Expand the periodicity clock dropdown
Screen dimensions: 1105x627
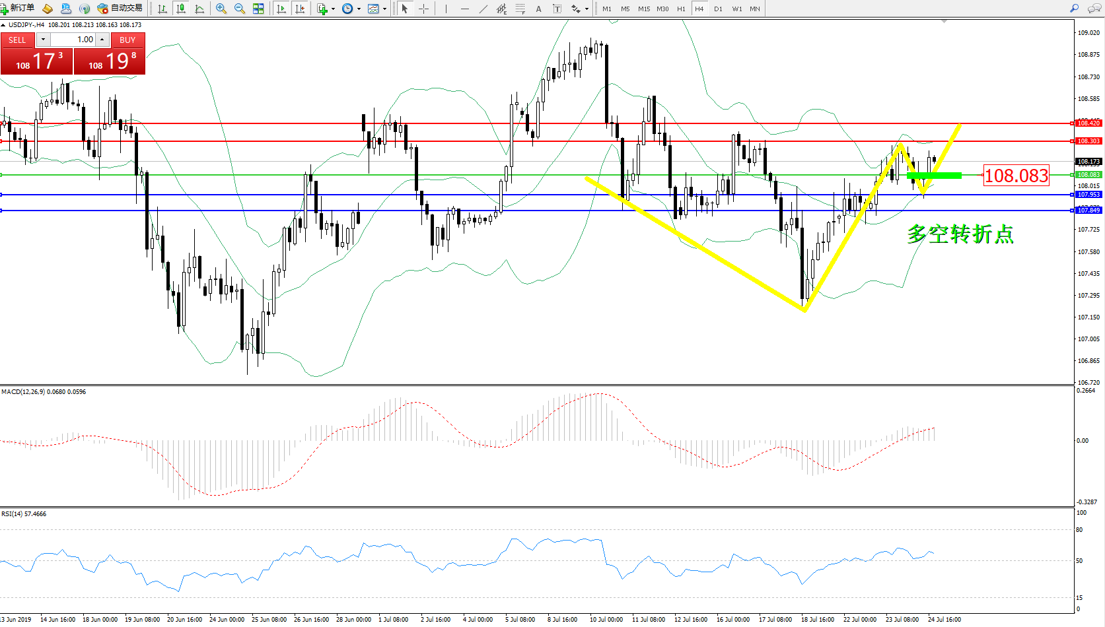tap(359, 9)
